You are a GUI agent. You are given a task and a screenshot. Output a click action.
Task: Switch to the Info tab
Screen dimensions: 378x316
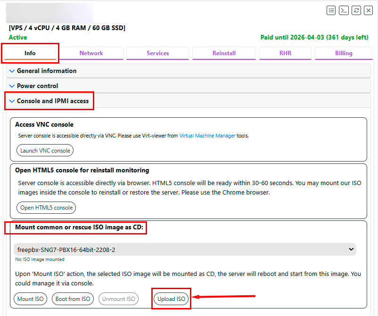[30, 53]
